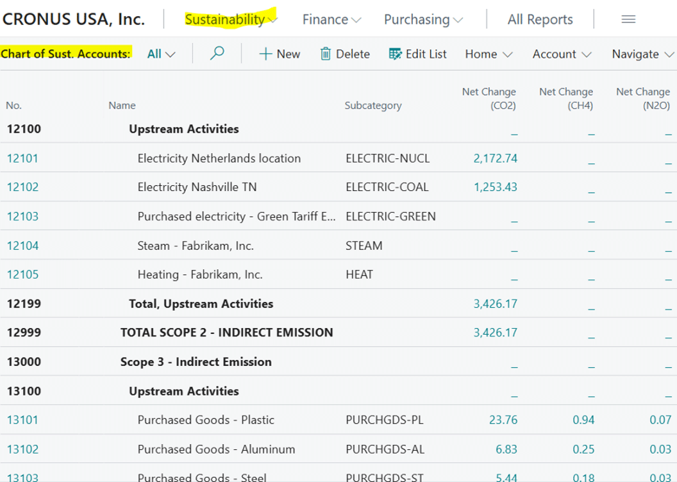Viewport: 677px width, 482px height.
Task: Drill into CO2 net change 2,172.74
Action: 495,158
